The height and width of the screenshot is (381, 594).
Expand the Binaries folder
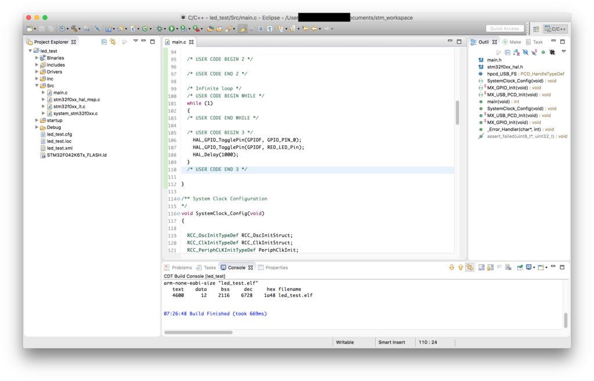click(x=37, y=58)
